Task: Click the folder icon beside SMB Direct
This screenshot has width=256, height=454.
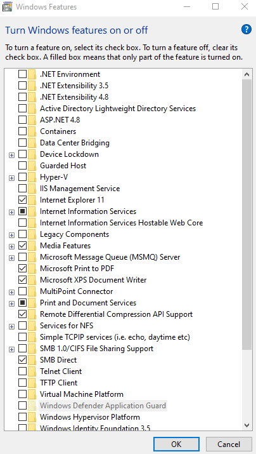Action: tap(32, 360)
